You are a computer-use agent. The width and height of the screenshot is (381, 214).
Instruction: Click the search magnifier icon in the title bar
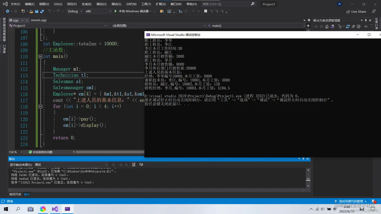pos(252,4)
